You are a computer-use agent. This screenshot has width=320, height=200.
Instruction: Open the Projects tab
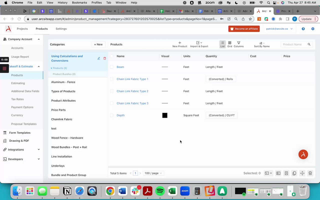tap(22, 29)
